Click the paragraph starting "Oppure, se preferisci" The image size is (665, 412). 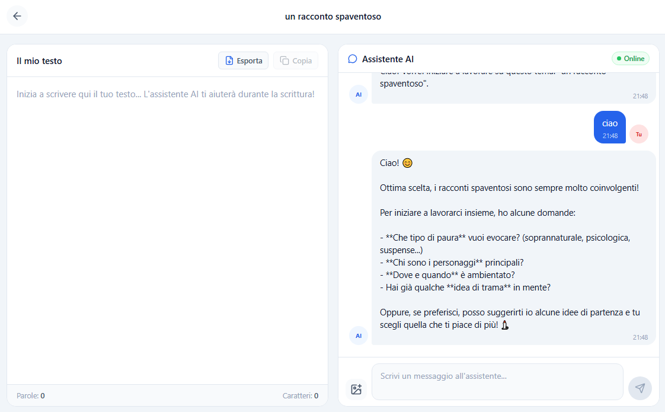pyautogui.click(x=510, y=319)
